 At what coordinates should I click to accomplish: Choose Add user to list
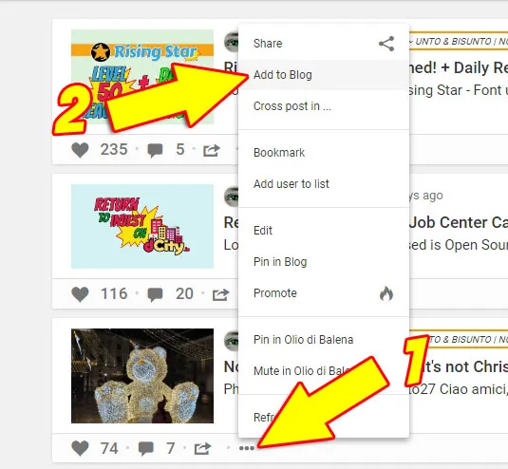tap(324, 184)
